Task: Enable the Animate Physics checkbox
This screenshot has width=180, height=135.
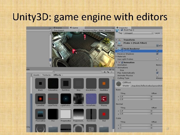Action: click(157, 75)
